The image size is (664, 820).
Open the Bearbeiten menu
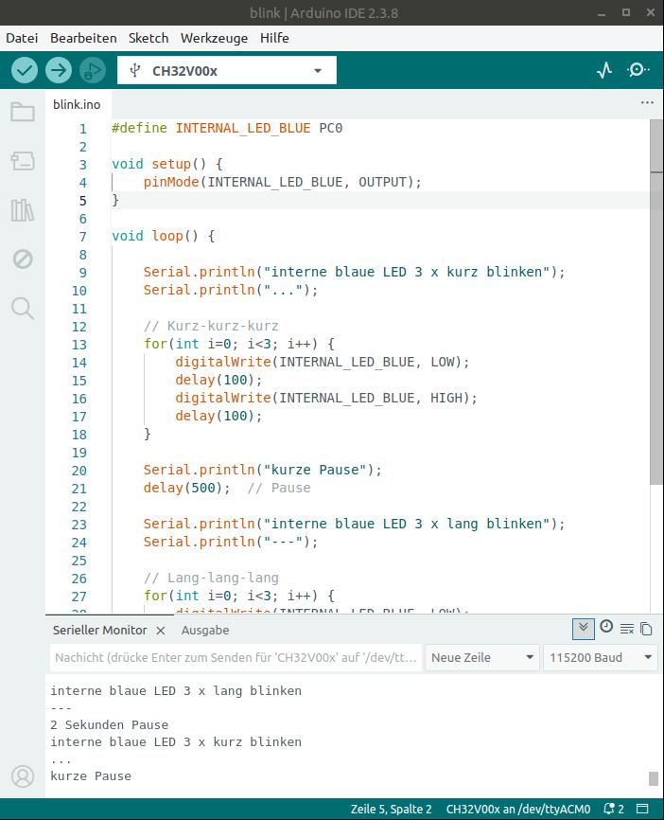coord(83,38)
